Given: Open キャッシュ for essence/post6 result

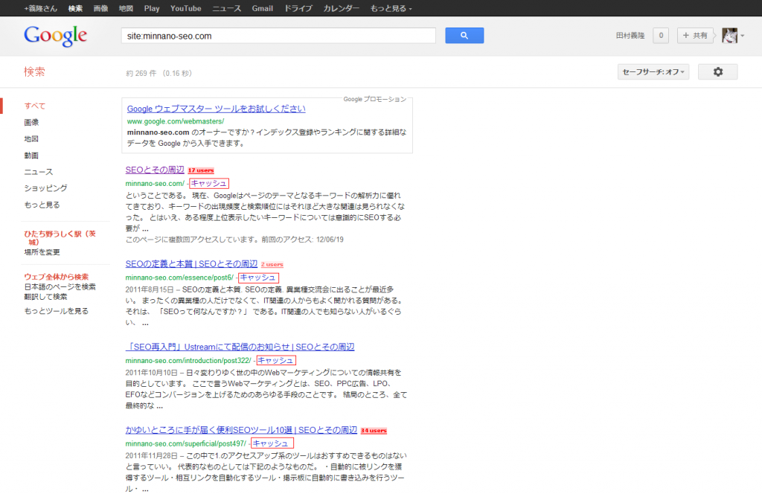Looking at the screenshot, I should pos(258,278).
